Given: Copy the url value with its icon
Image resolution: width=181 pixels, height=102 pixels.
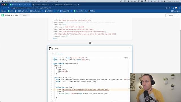Looking at the screenshot, I should coord(116,34).
